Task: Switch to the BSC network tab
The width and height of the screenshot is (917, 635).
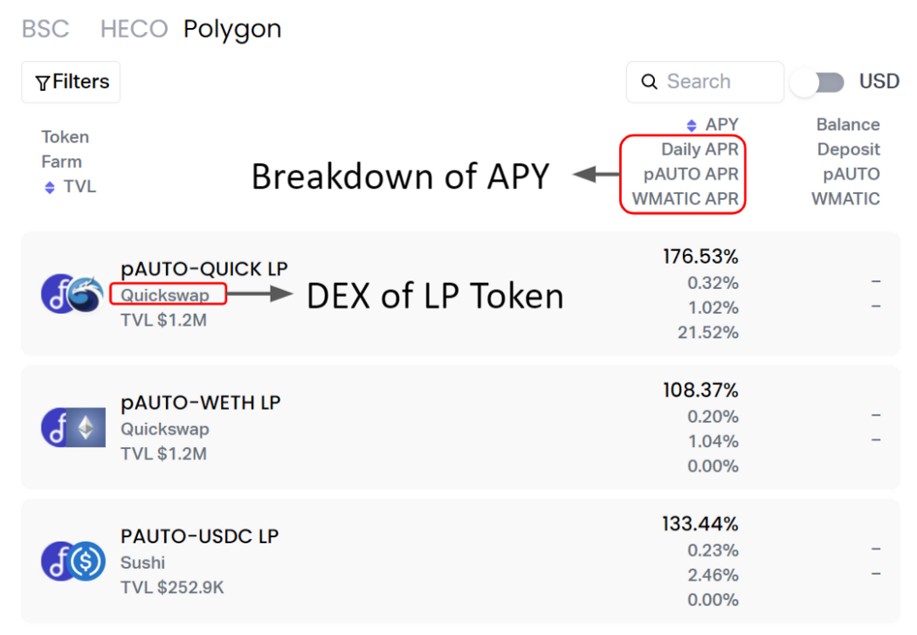Action: click(x=45, y=29)
